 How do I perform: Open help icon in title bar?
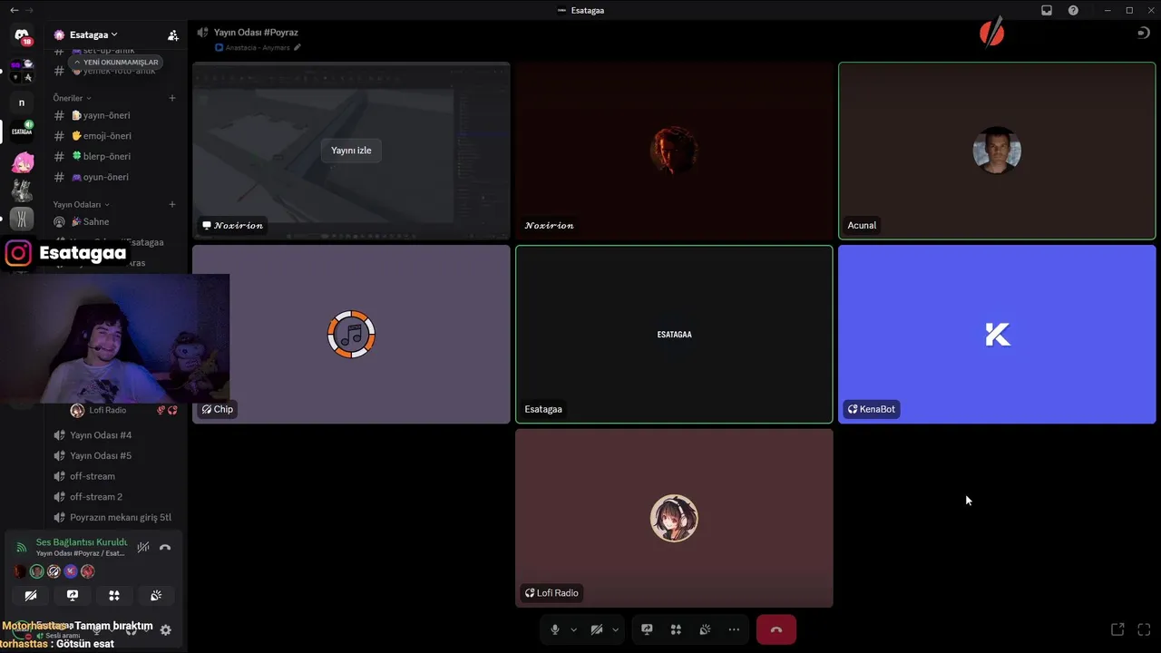point(1074,10)
